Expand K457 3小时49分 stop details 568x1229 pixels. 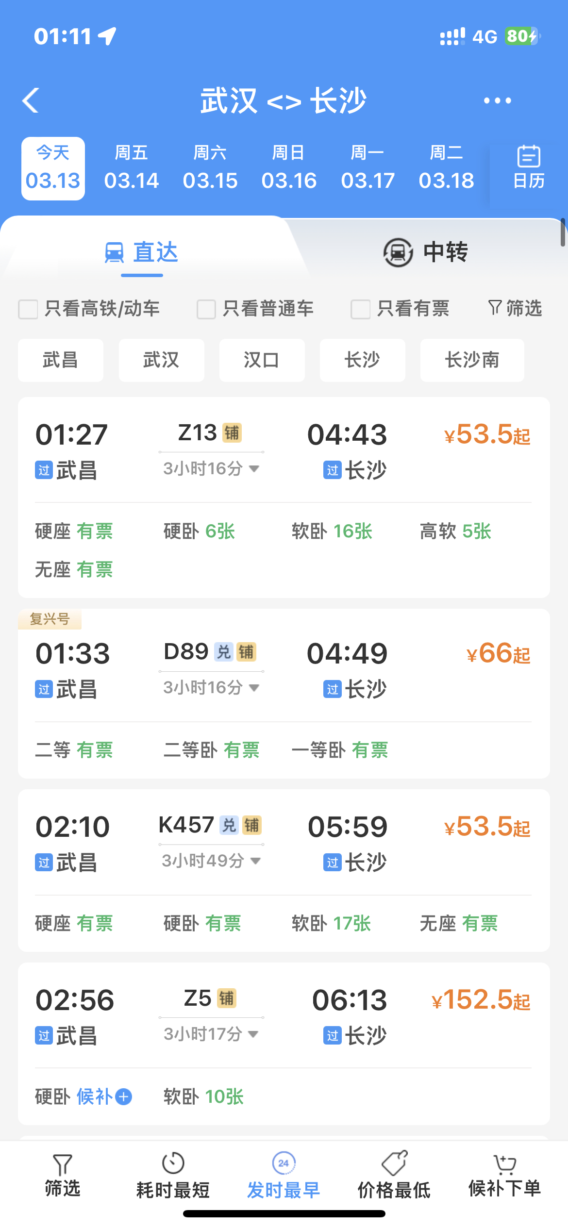(211, 861)
